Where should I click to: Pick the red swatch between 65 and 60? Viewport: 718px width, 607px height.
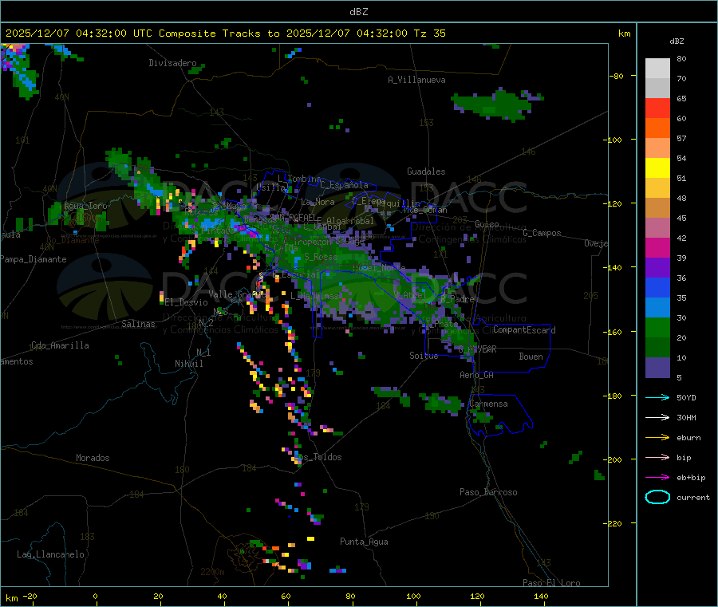pos(657,108)
